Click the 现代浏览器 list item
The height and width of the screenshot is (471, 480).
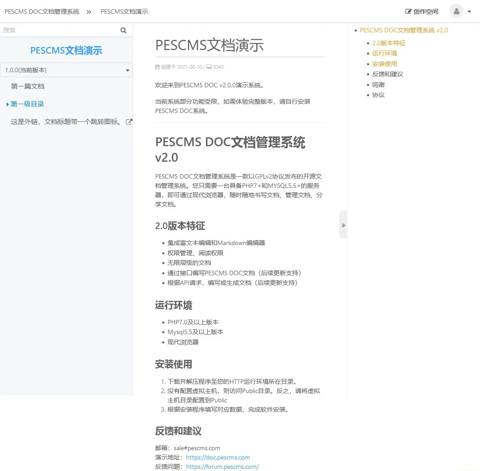(x=183, y=342)
